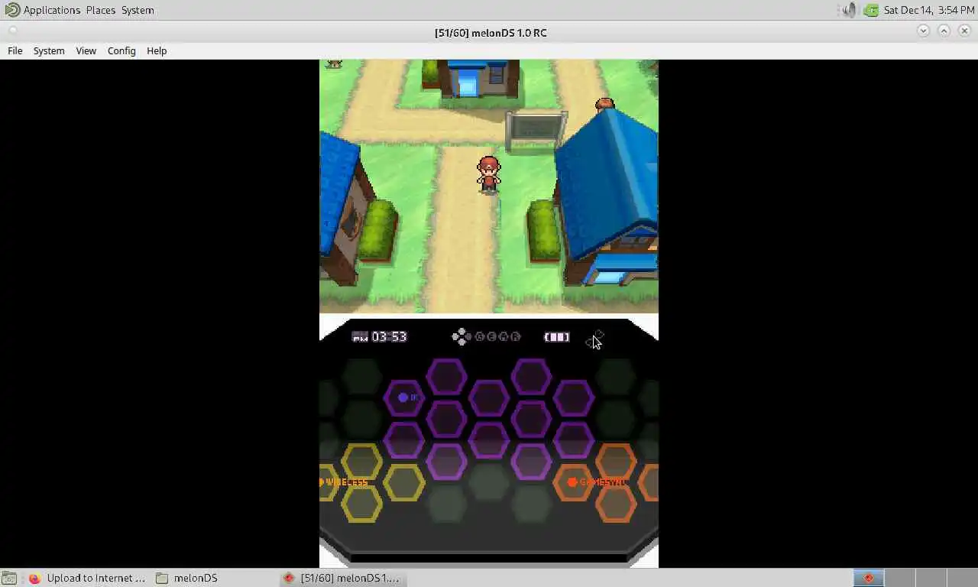Switch to Upload to Internet Firefox window
The width and height of the screenshot is (978, 587).
tap(86, 578)
